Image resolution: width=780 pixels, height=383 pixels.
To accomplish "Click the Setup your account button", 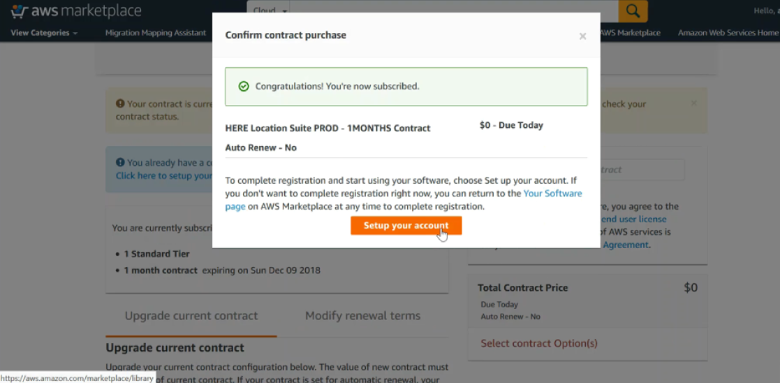I will tap(406, 226).
